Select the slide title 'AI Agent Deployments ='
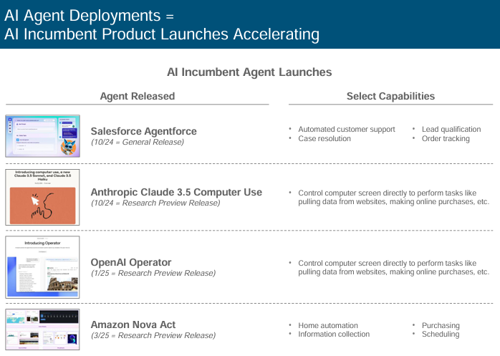 (x=89, y=16)
